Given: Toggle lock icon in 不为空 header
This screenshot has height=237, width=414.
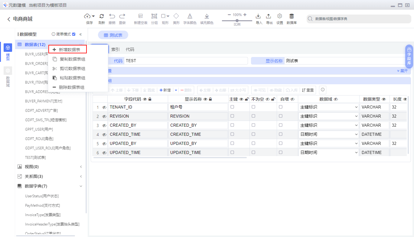Looking at the screenshot, I should (x=273, y=99).
